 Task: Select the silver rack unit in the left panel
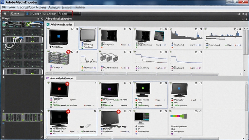pyautogui.click(x=23, y=72)
